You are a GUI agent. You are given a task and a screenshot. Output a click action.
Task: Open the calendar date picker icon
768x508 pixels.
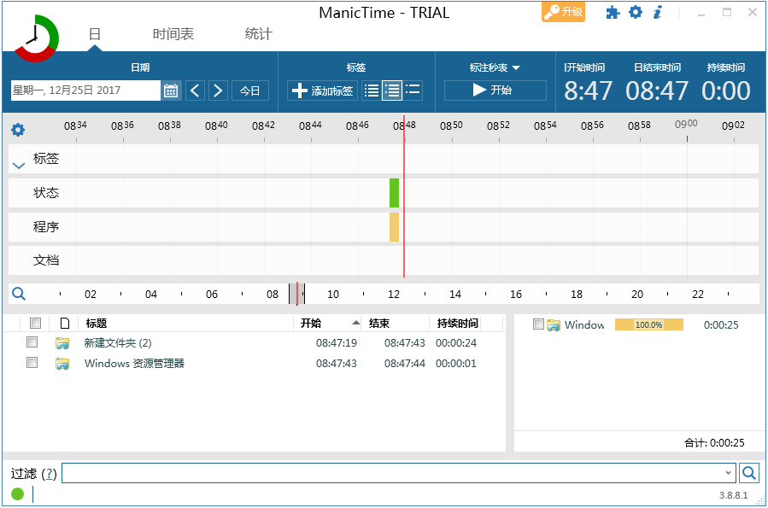click(171, 91)
